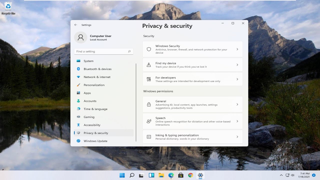
Task: Click the Windows Update sync icon
Action: (x=78, y=141)
